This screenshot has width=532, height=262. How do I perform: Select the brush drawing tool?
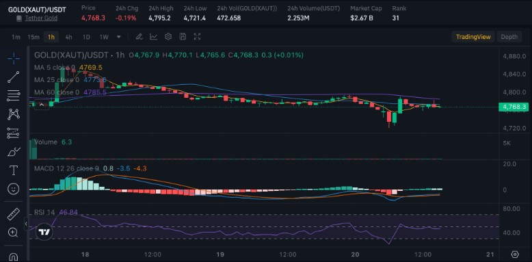coord(14,152)
